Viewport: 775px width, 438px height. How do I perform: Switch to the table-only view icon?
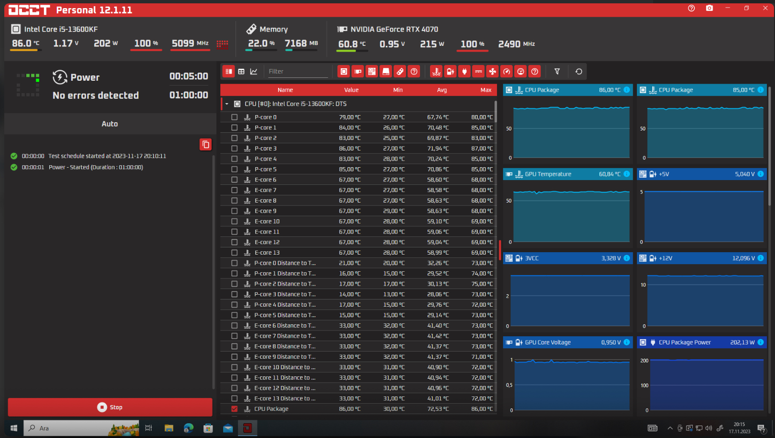point(241,72)
